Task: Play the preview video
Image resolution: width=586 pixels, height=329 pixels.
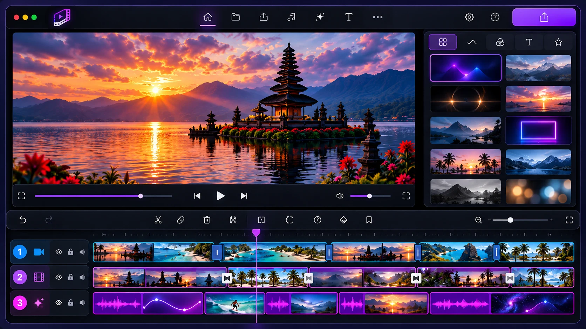Action: pyautogui.click(x=220, y=196)
